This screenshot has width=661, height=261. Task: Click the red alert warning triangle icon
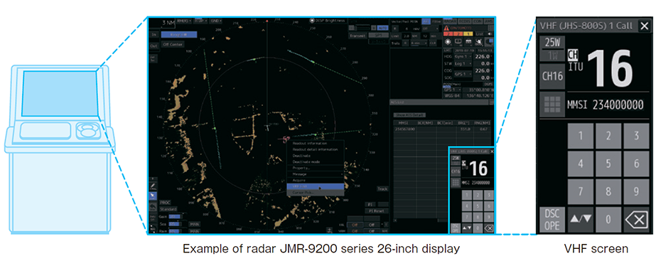pyautogui.click(x=446, y=28)
